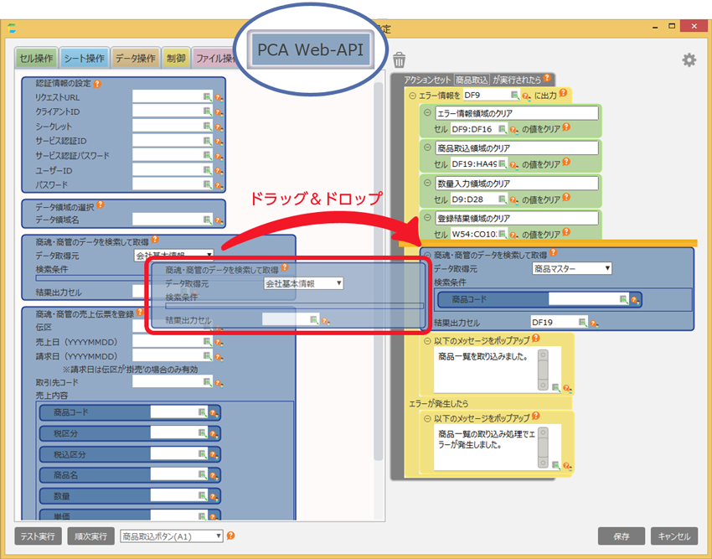Collapse the 商品取込領域のクリア block
The image size is (712, 559).
pos(427,148)
